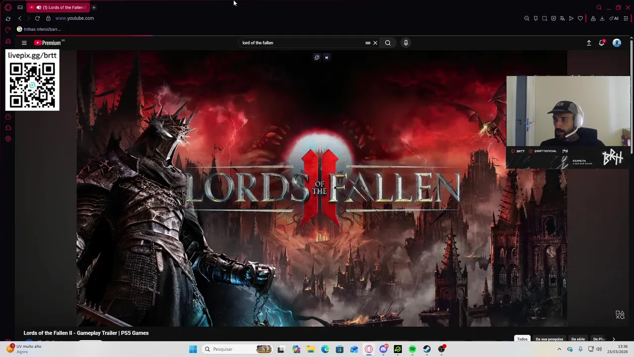The image size is (634, 357).
Task: Expand hidden system tray icons
Action: [x=559, y=349]
